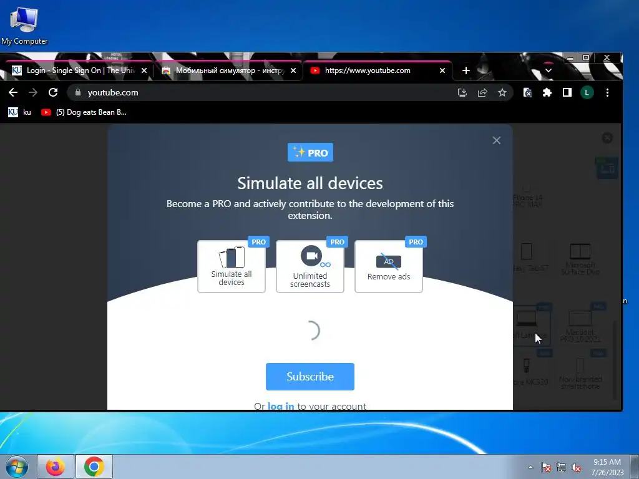Select Unlimited screencasts card

pyautogui.click(x=310, y=266)
